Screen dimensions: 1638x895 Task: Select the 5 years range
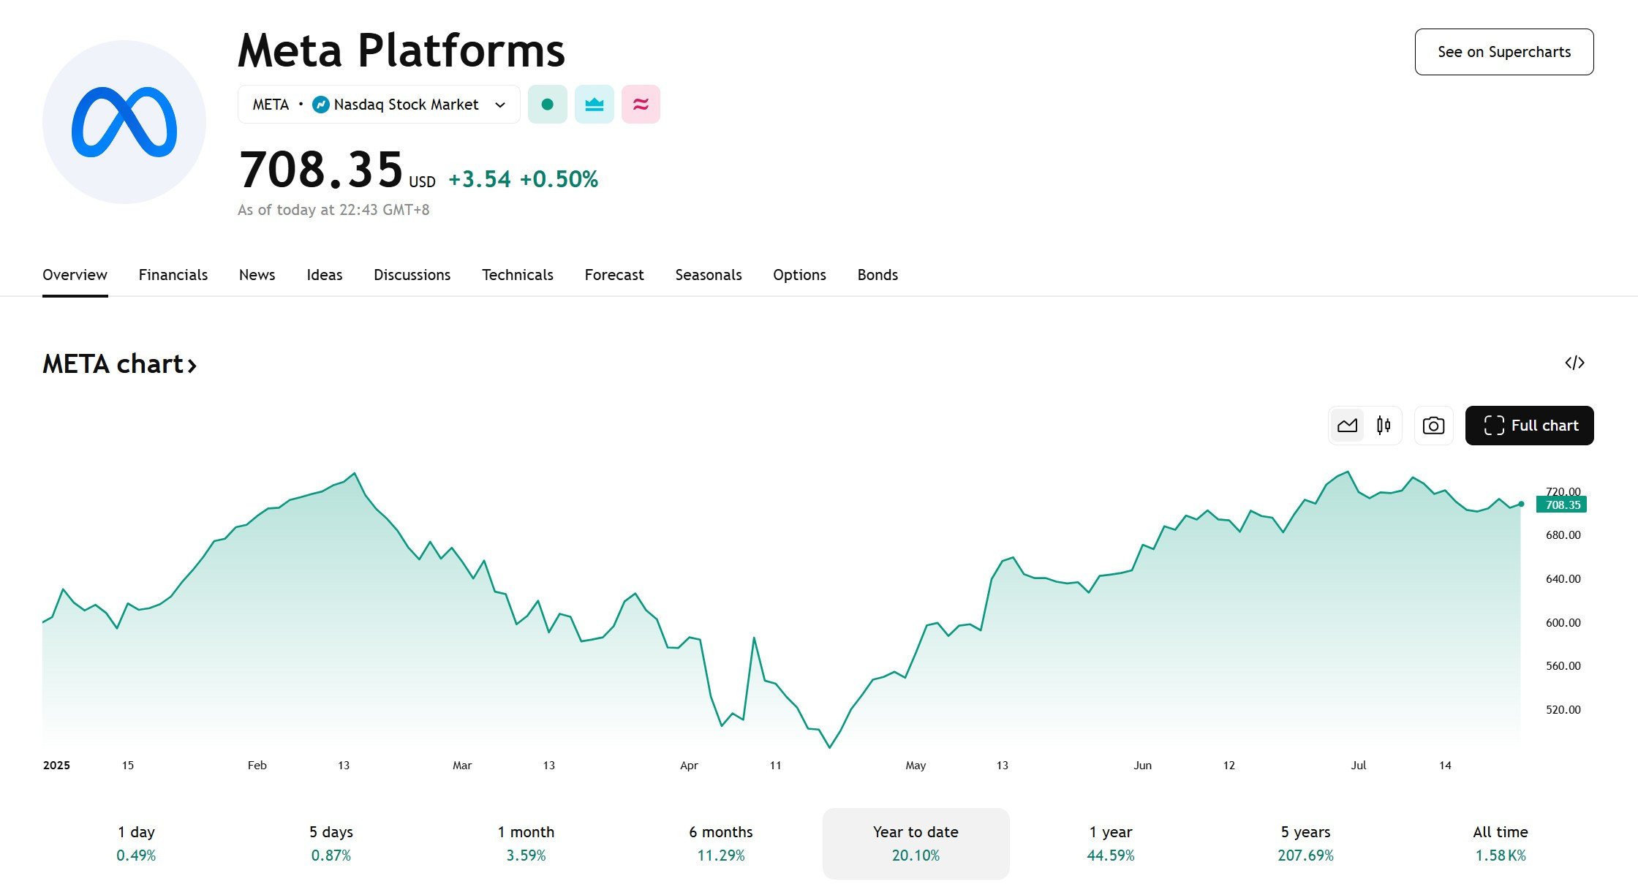click(x=1305, y=843)
